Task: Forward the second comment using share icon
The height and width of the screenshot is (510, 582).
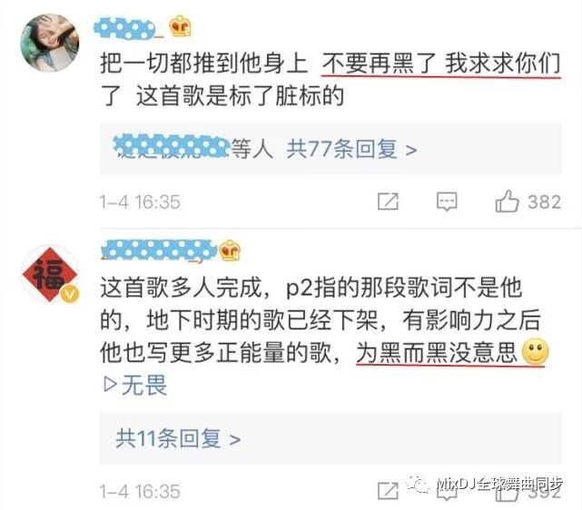Action: (388, 491)
